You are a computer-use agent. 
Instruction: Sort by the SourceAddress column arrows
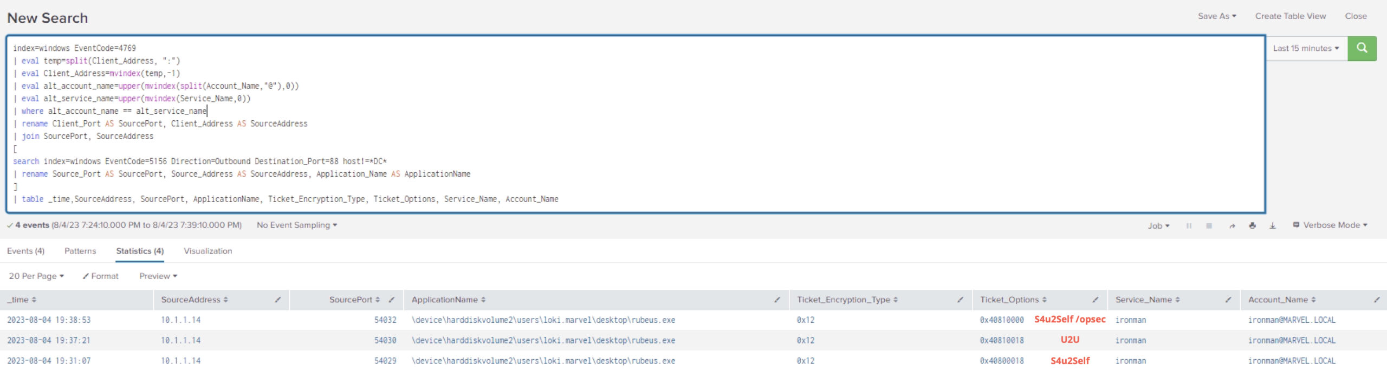[226, 300]
